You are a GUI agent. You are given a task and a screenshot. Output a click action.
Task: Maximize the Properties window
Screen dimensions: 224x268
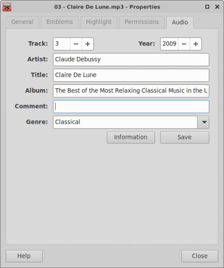point(207,7)
